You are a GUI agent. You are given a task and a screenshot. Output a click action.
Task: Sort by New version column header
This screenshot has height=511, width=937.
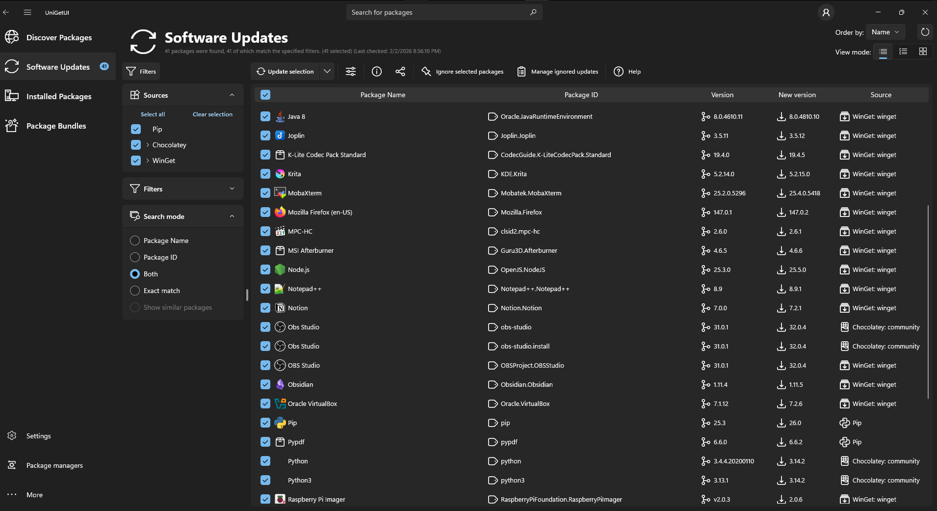point(797,95)
